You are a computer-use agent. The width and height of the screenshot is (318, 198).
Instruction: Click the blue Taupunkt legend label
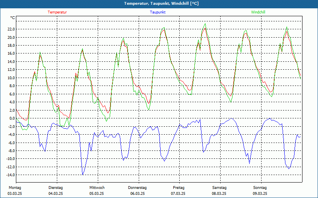coord(157,12)
